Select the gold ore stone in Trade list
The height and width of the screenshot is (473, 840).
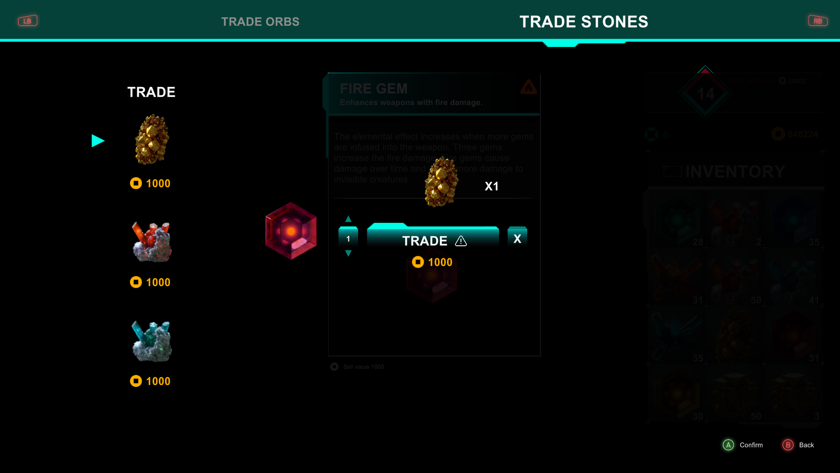(152, 139)
